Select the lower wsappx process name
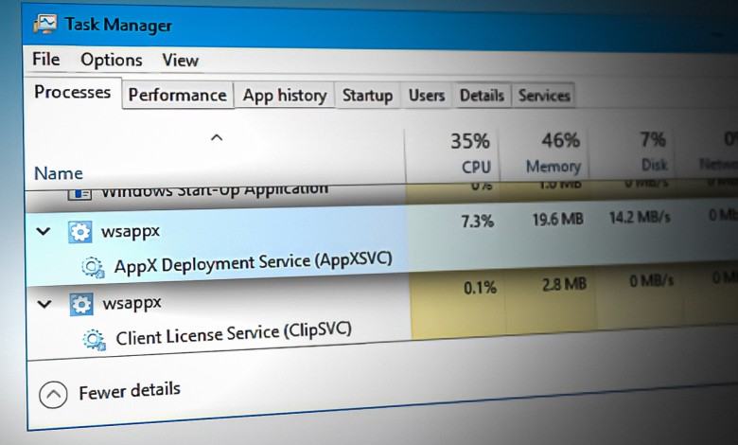This screenshot has height=445, width=738. [x=132, y=303]
